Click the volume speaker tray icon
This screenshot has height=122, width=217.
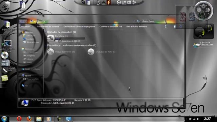[198, 119]
